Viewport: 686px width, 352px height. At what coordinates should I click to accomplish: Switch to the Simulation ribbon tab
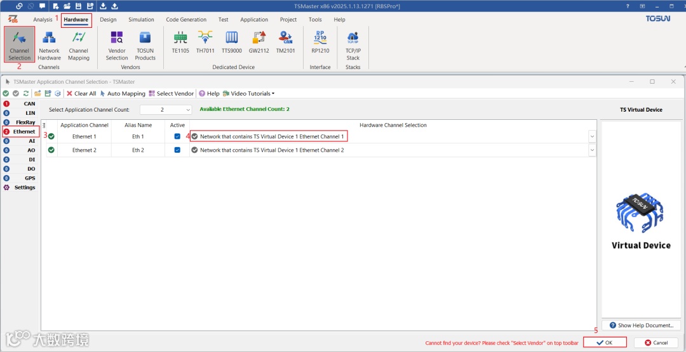(141, 20)
